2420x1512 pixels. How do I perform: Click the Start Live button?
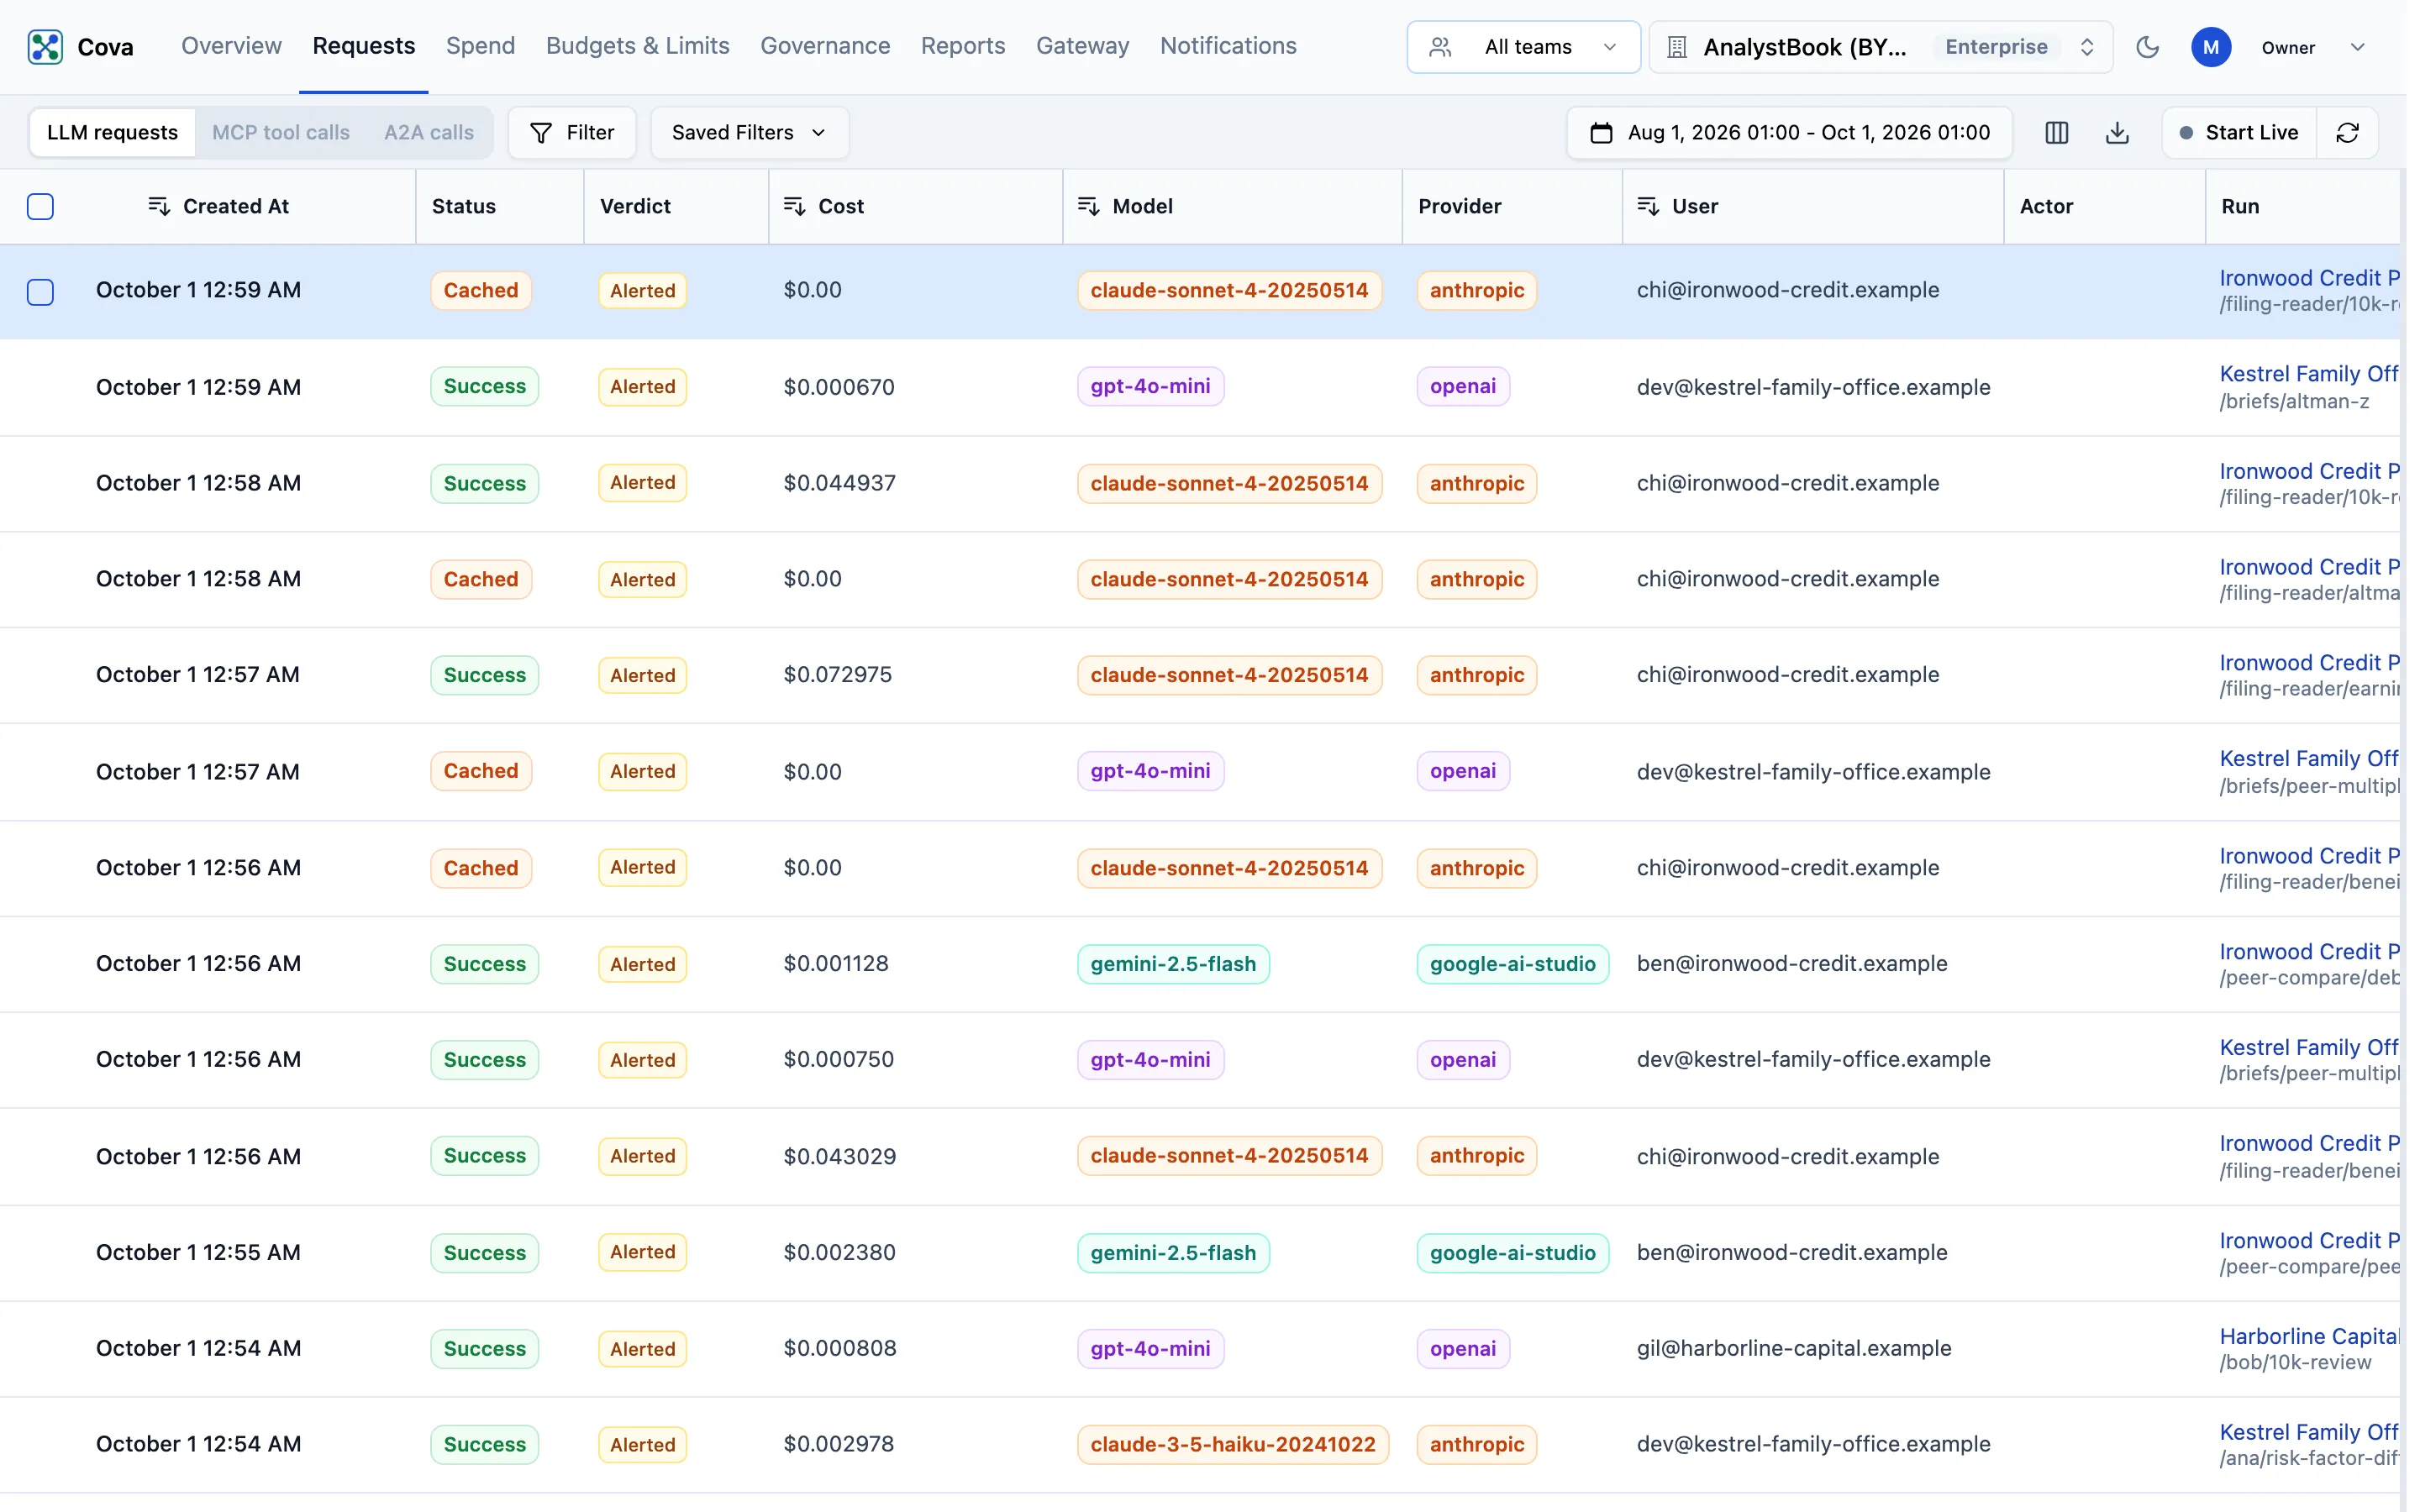pos(2239,133)
